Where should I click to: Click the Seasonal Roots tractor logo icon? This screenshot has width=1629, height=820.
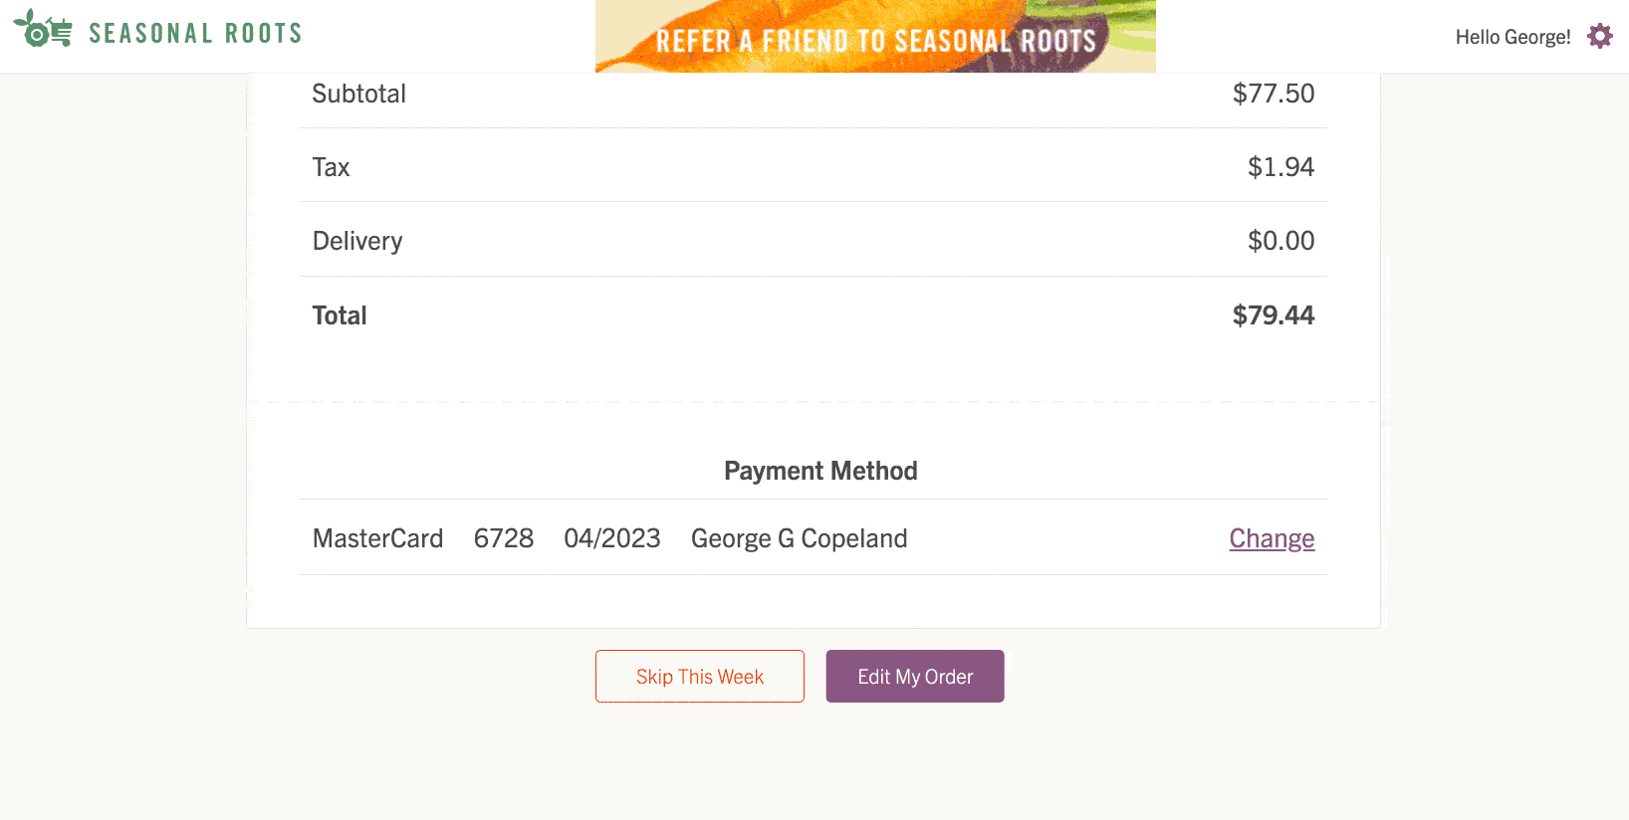point(43,30)
